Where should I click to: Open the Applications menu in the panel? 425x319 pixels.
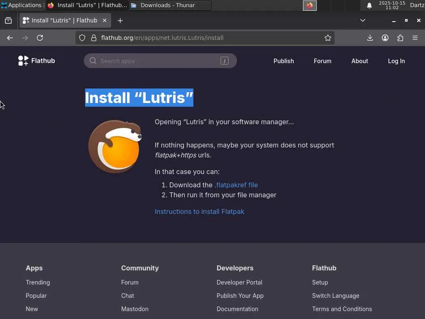click(x=22, y=5)
